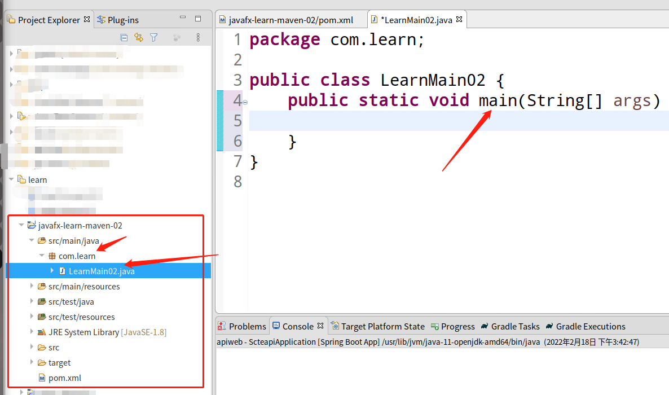Expand the src/main/resources folder
The image size is (669, 395).
tap(32, 286)
